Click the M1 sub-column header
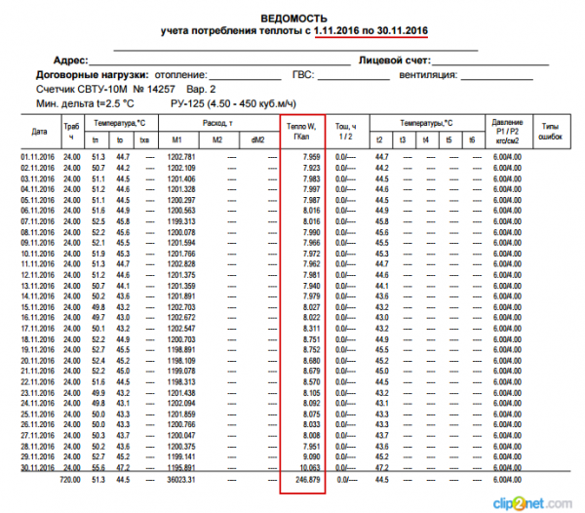Image resolution: width=585 pixels, height=513 pixels. [176, 139]
